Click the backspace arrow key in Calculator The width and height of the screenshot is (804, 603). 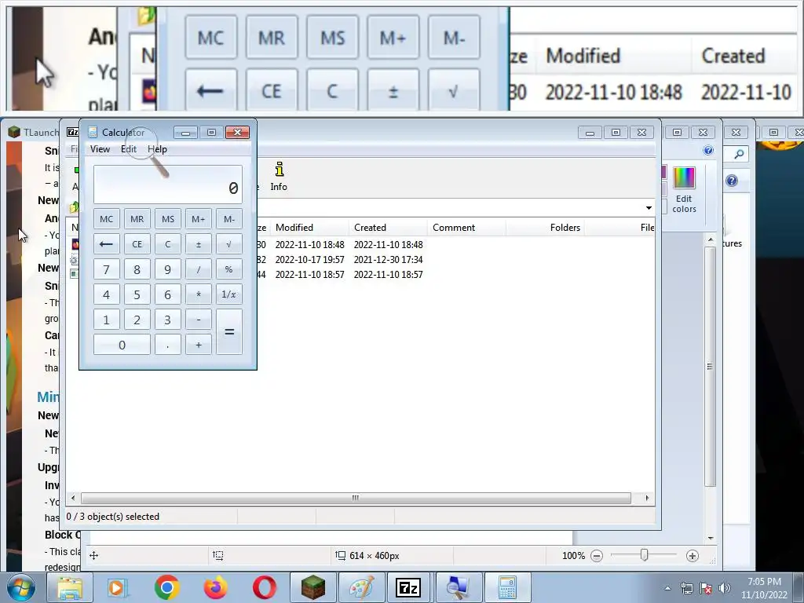tap(106, 244)
